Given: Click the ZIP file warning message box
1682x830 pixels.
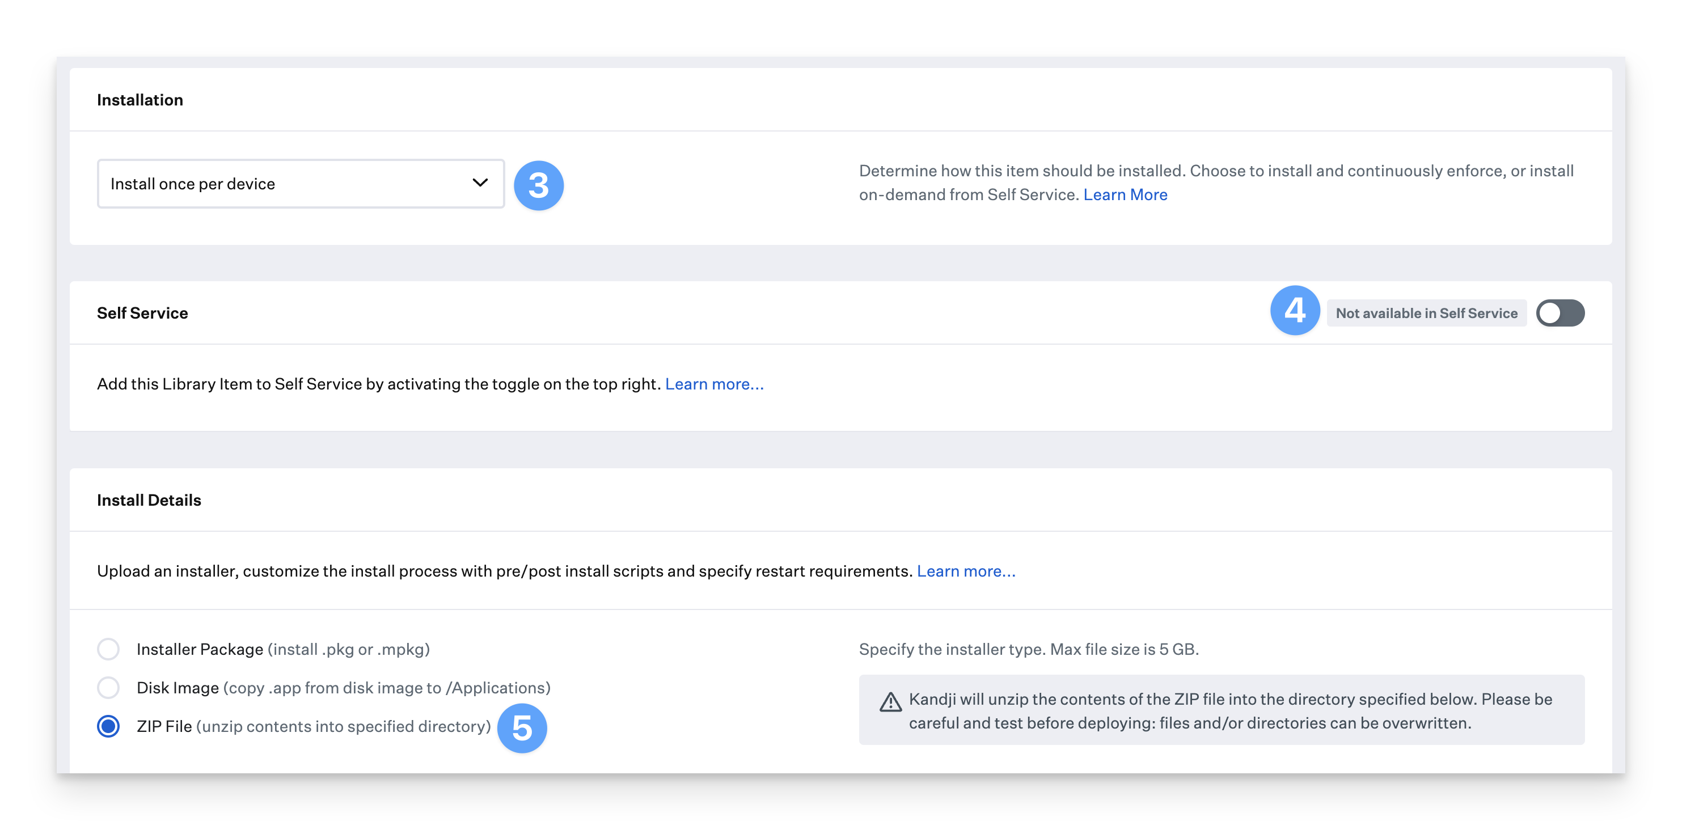Looking at the screenshot, I should [1221, 710].
